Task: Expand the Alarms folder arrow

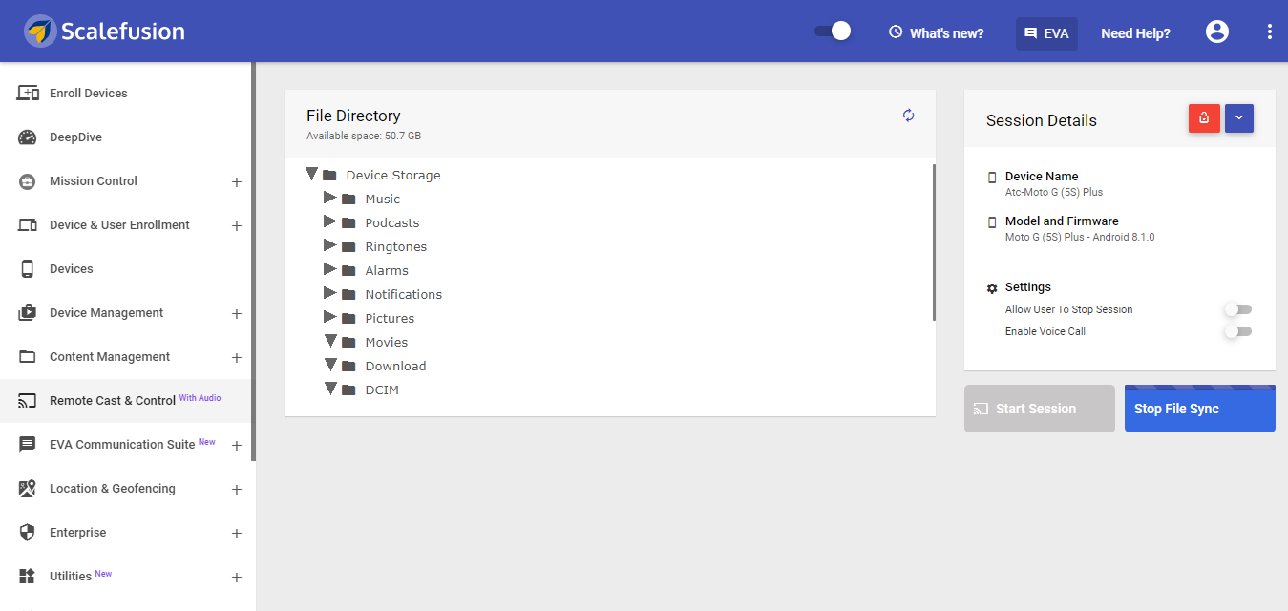Action: [330, 269]
